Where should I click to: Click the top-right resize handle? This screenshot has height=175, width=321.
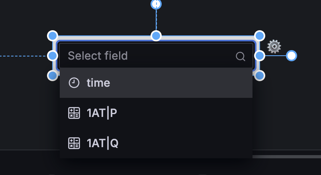[260, 36]
